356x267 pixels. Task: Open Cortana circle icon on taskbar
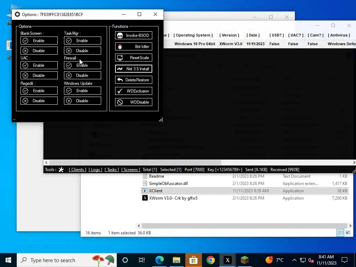(x=125, y=260)
